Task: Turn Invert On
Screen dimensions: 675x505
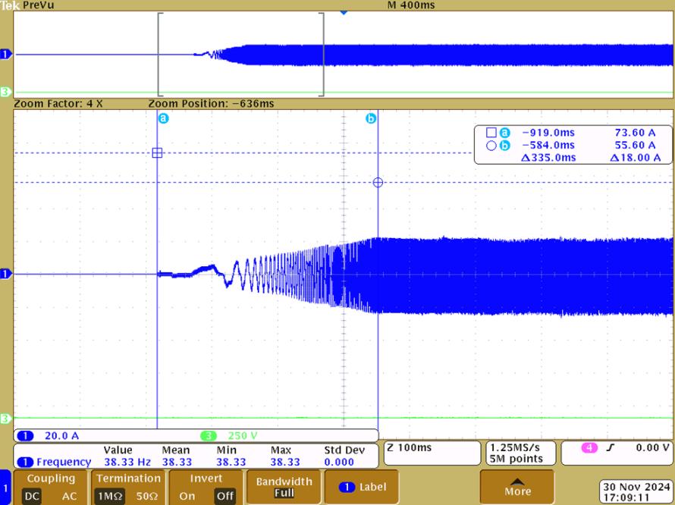Action: click(x=187, y=496)
